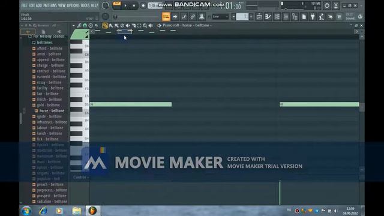Select the Paint brush tool in piano roll

click(x=110, y=25)
